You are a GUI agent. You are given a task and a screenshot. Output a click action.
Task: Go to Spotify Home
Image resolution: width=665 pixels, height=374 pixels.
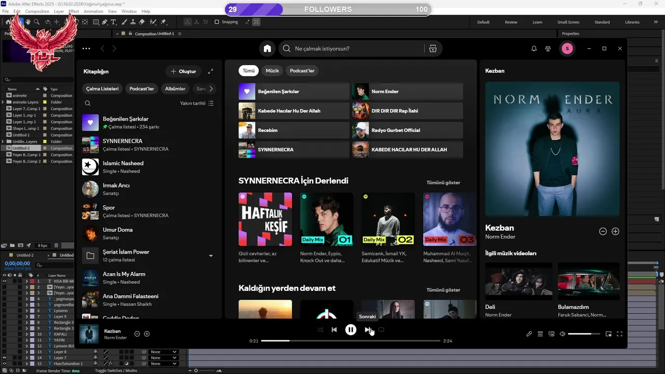tap(267, 48)
